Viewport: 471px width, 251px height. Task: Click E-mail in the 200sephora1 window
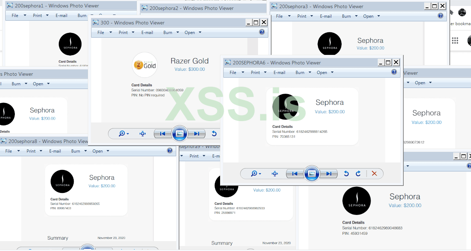[61, 15]
